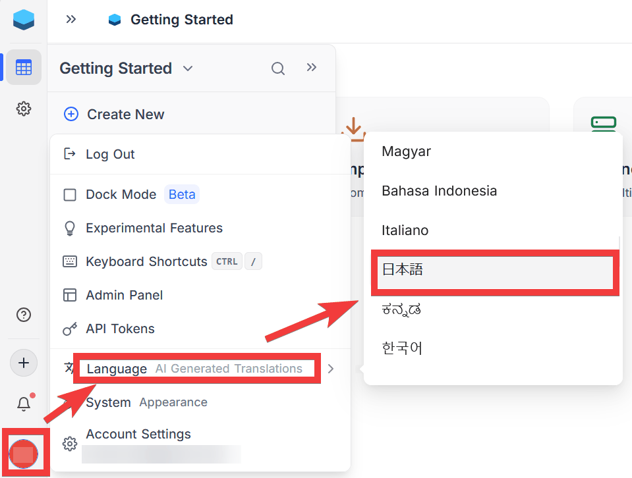Select Bahasa Indonesia language
Viewport: 632px width, 478px height.
[x=439, y=191]
